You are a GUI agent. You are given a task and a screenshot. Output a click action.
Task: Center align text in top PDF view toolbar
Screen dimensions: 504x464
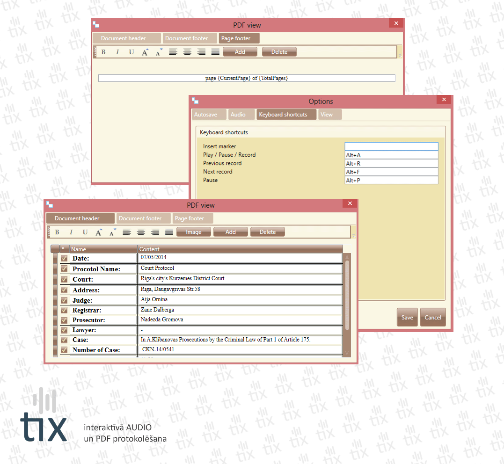tap(187, 52)
